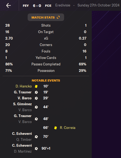Viewport: 121px width, 158px height.
Task: Open scorer S. Giménez's profile
Action: [22, 104]
